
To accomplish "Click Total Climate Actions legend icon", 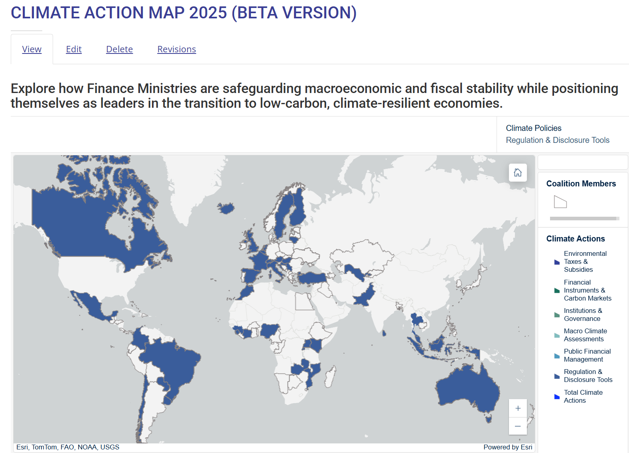I will 557,397.
